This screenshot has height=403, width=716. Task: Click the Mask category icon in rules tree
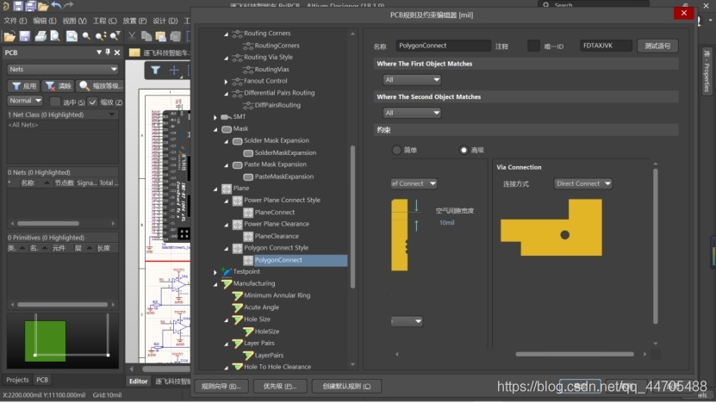click(227, 129)
